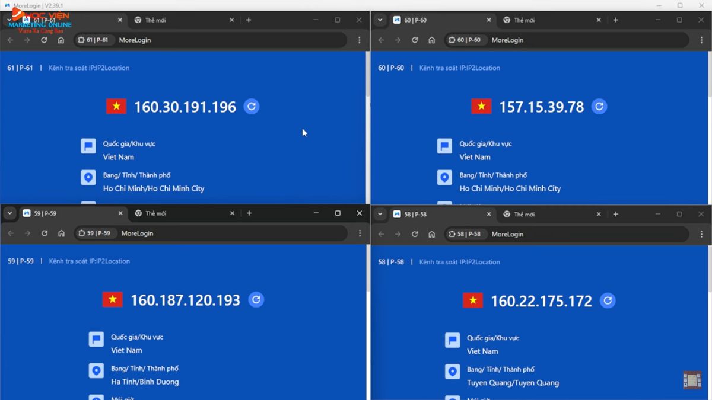
Task: Go home in P-58 browser window
Action: (431, 234)
